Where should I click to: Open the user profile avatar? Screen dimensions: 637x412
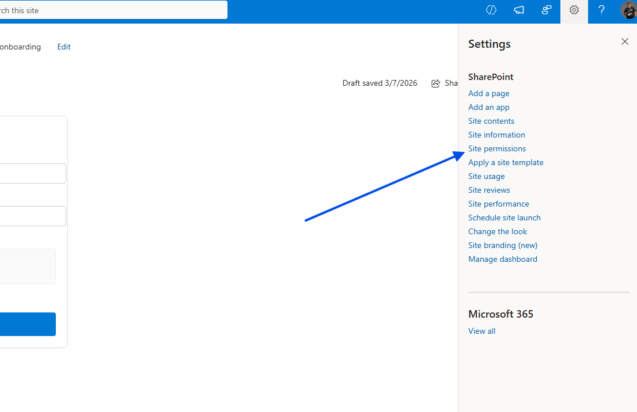(629, 10)
